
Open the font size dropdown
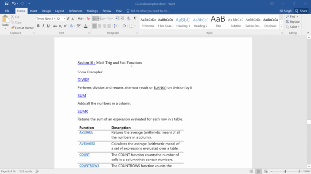click(x=64, y=18)
